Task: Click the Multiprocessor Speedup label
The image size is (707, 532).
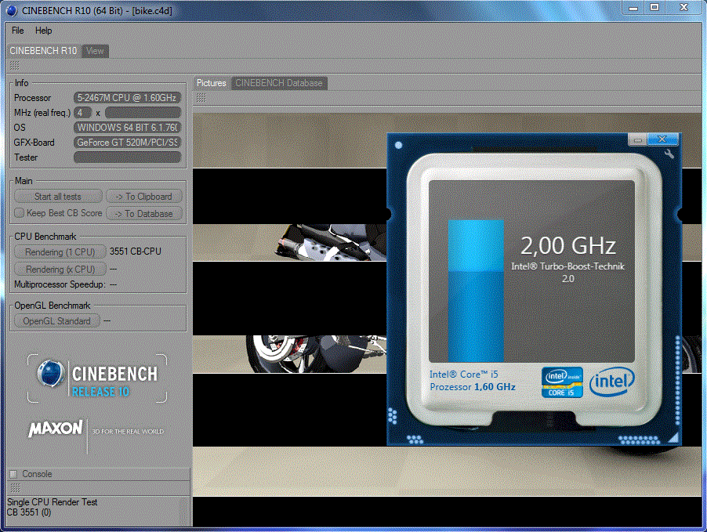Action: pos(60,284)
